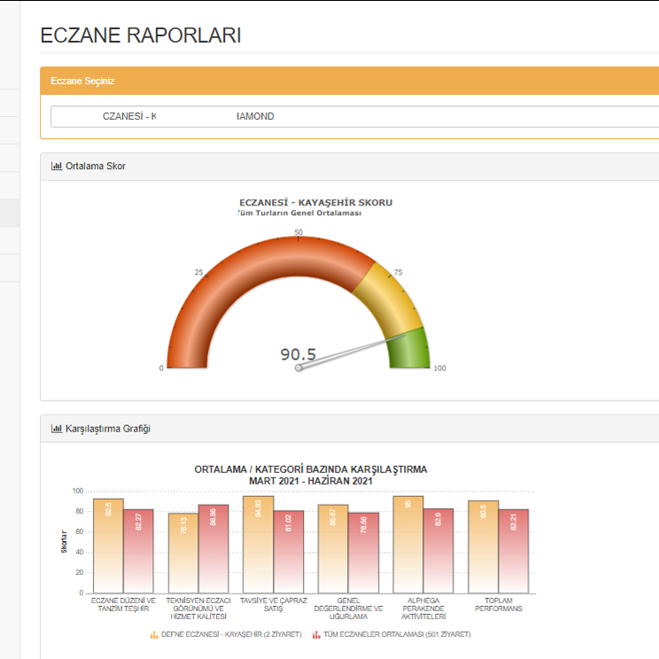The width and height of the screenshot is (659, 659).
Task: Click the highlighted item in left sidebar
Action: click(x=19, y=213)
